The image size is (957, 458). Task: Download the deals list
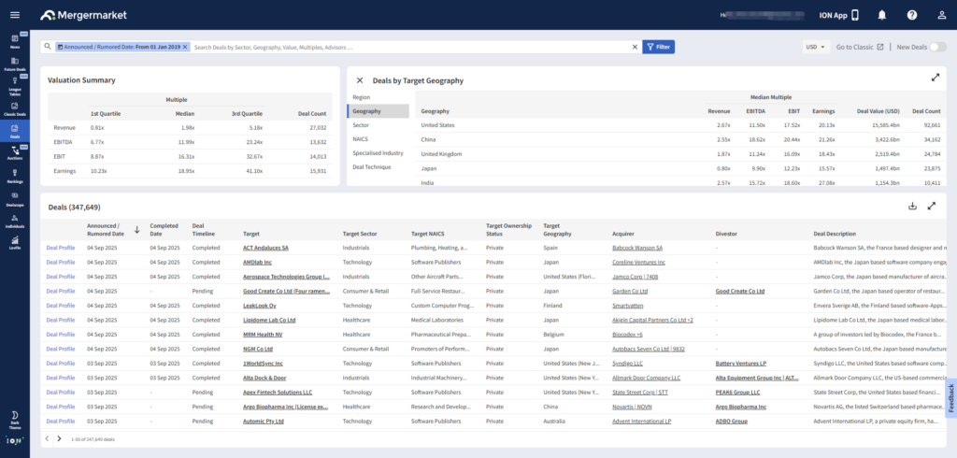click(912, 206)
